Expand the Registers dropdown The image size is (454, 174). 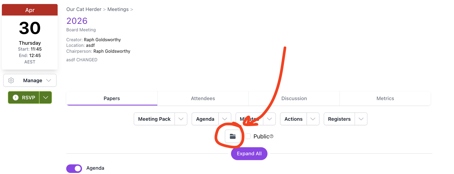pyautogui.click(x=361, y=119)
